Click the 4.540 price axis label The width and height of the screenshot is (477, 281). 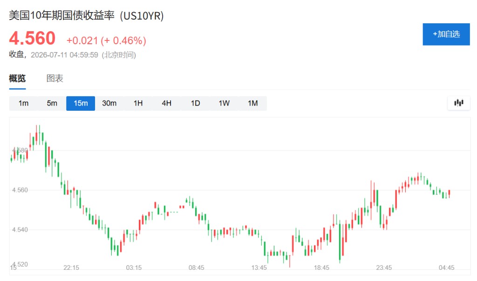click(x=20, y=230)
